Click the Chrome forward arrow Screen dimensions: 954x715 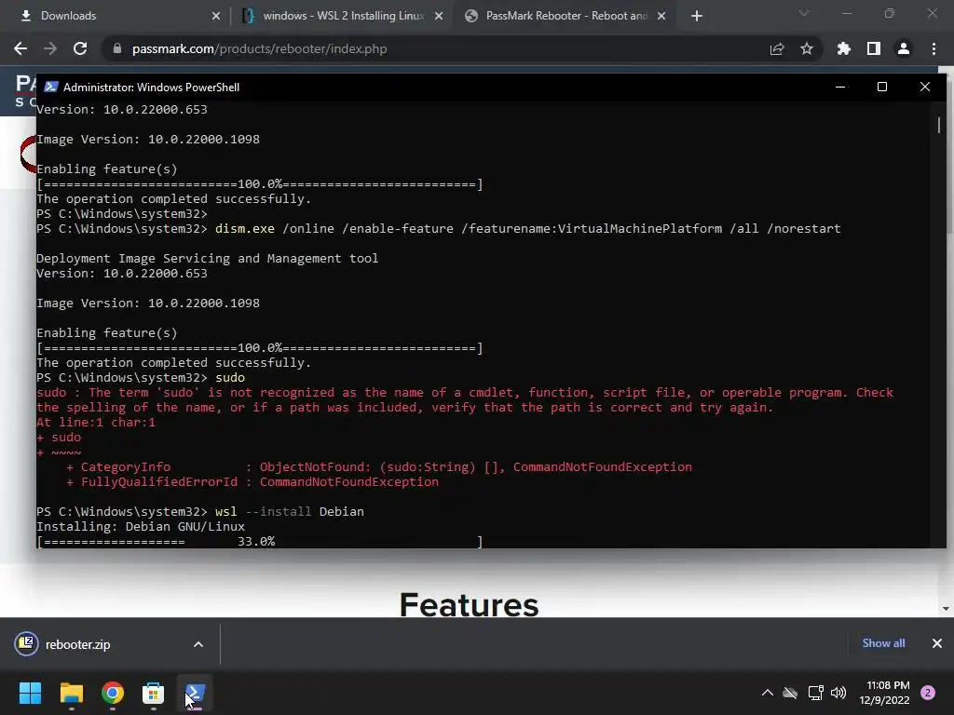click(x=50, y=48)
